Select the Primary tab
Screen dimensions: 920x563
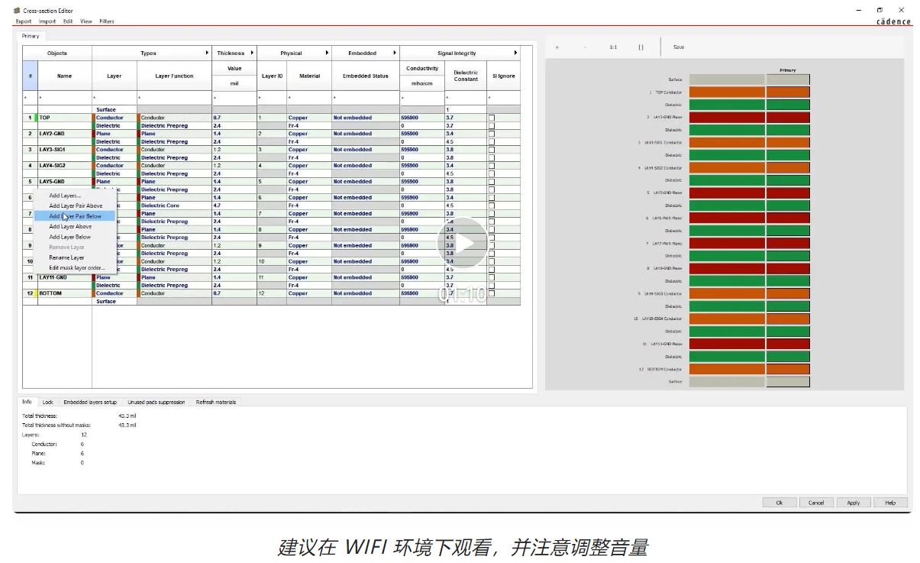click(30, 36)
